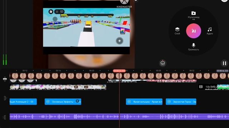Click the 00:32 mark on the ruler
This screenshot has height=128, width=229.
(192, 71)
